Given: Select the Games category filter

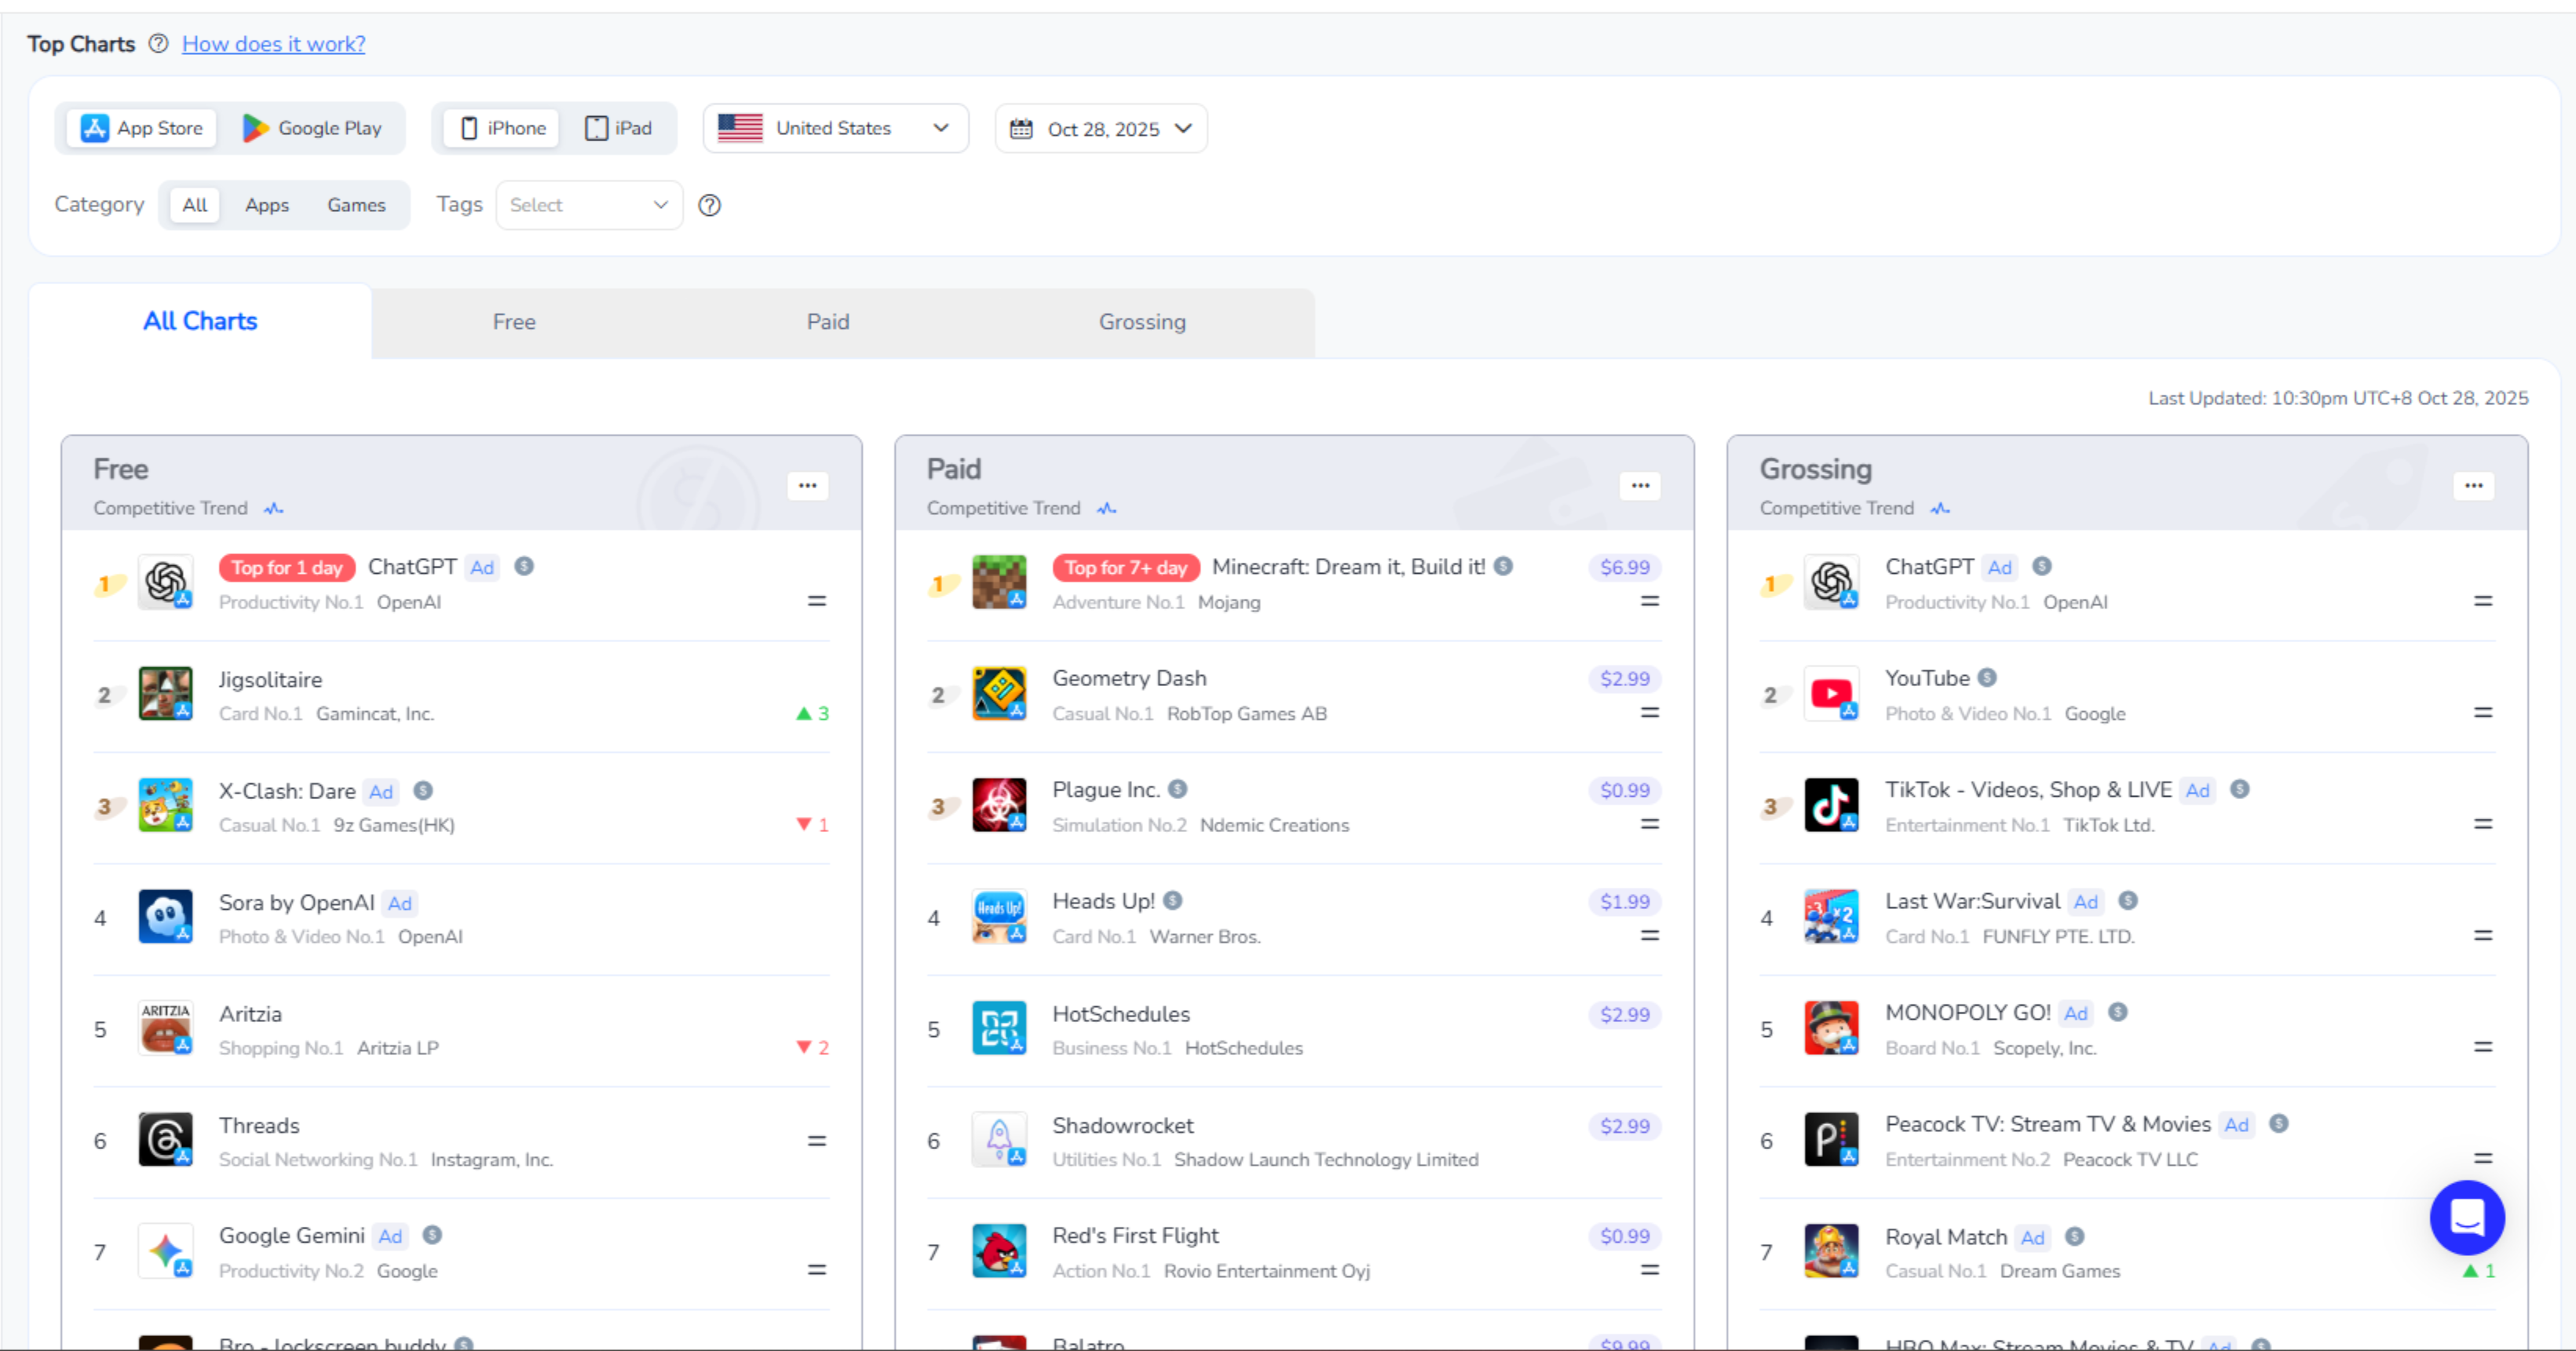Looking at the screenshot, I should tap(356, 205).
